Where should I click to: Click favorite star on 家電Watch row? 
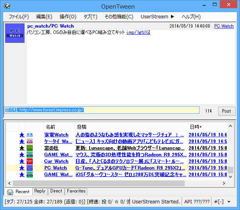coord(22,135)
